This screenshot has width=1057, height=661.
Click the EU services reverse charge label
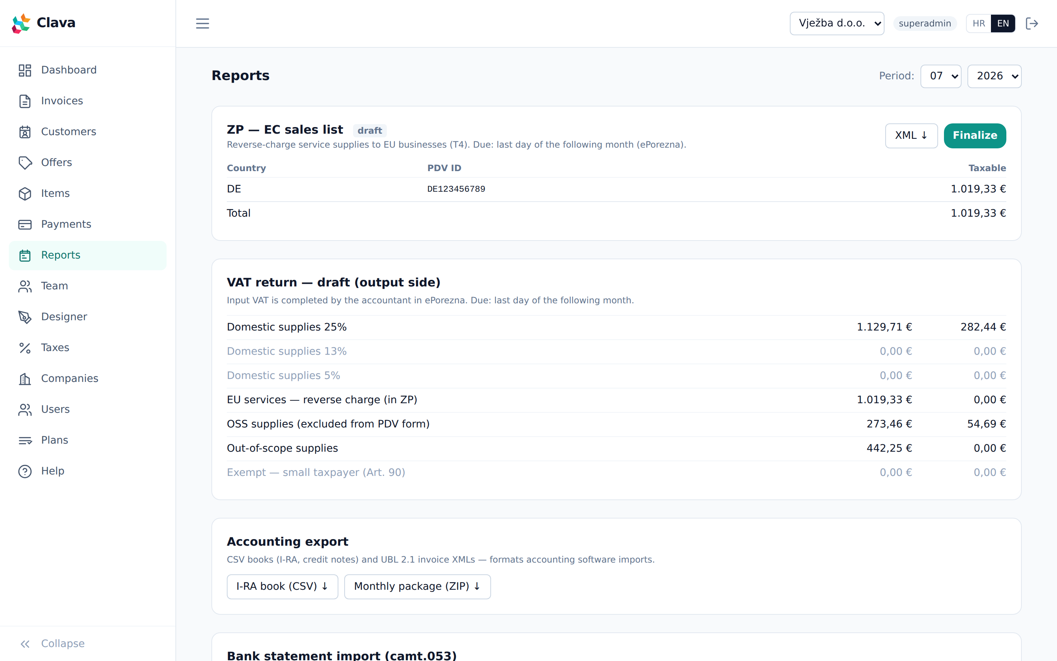click(322, 400)
